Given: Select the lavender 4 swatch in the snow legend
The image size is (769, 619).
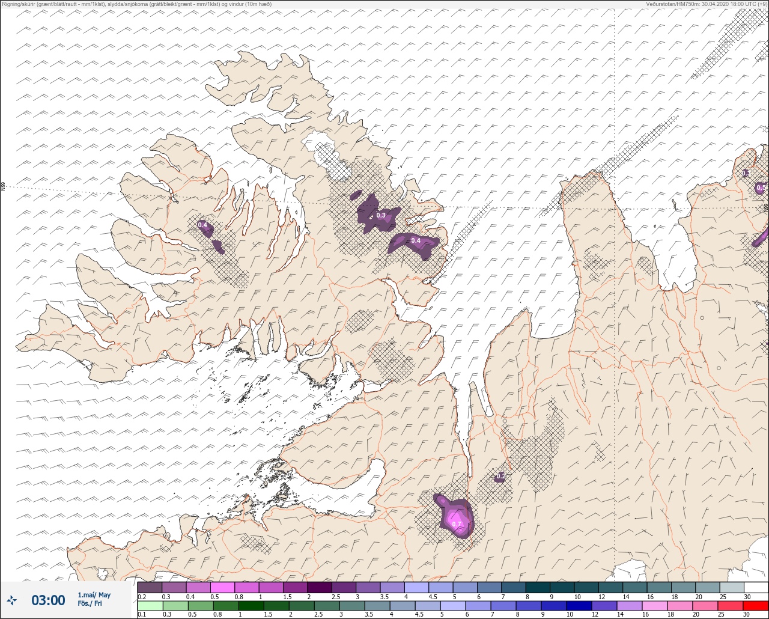Looking at the screenshot, I should pos(416,587).
